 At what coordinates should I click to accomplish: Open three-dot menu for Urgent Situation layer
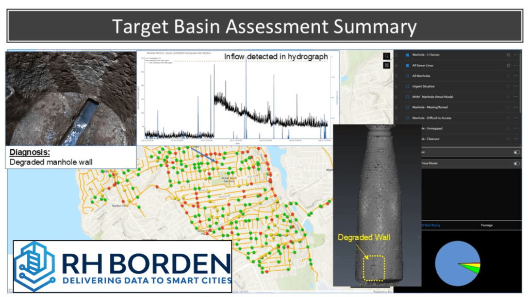(x=516, y=86)
